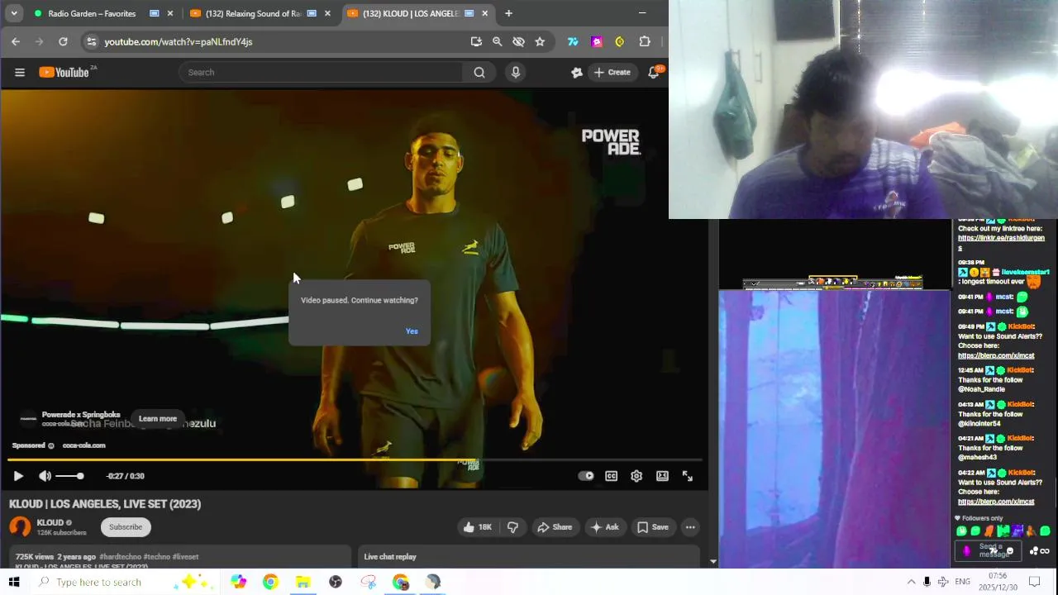1058x595 pixels.
Task: Click the Create button on YouTube
Action: click(x=612, y=73)
